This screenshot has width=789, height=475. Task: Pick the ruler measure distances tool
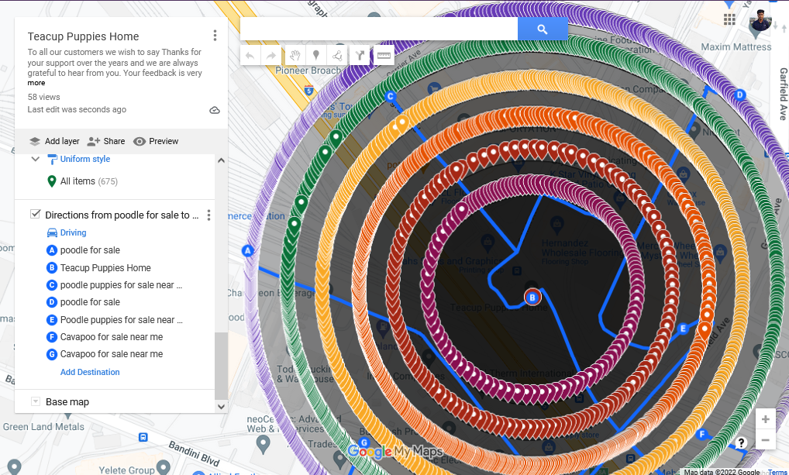tap(384, 55)
